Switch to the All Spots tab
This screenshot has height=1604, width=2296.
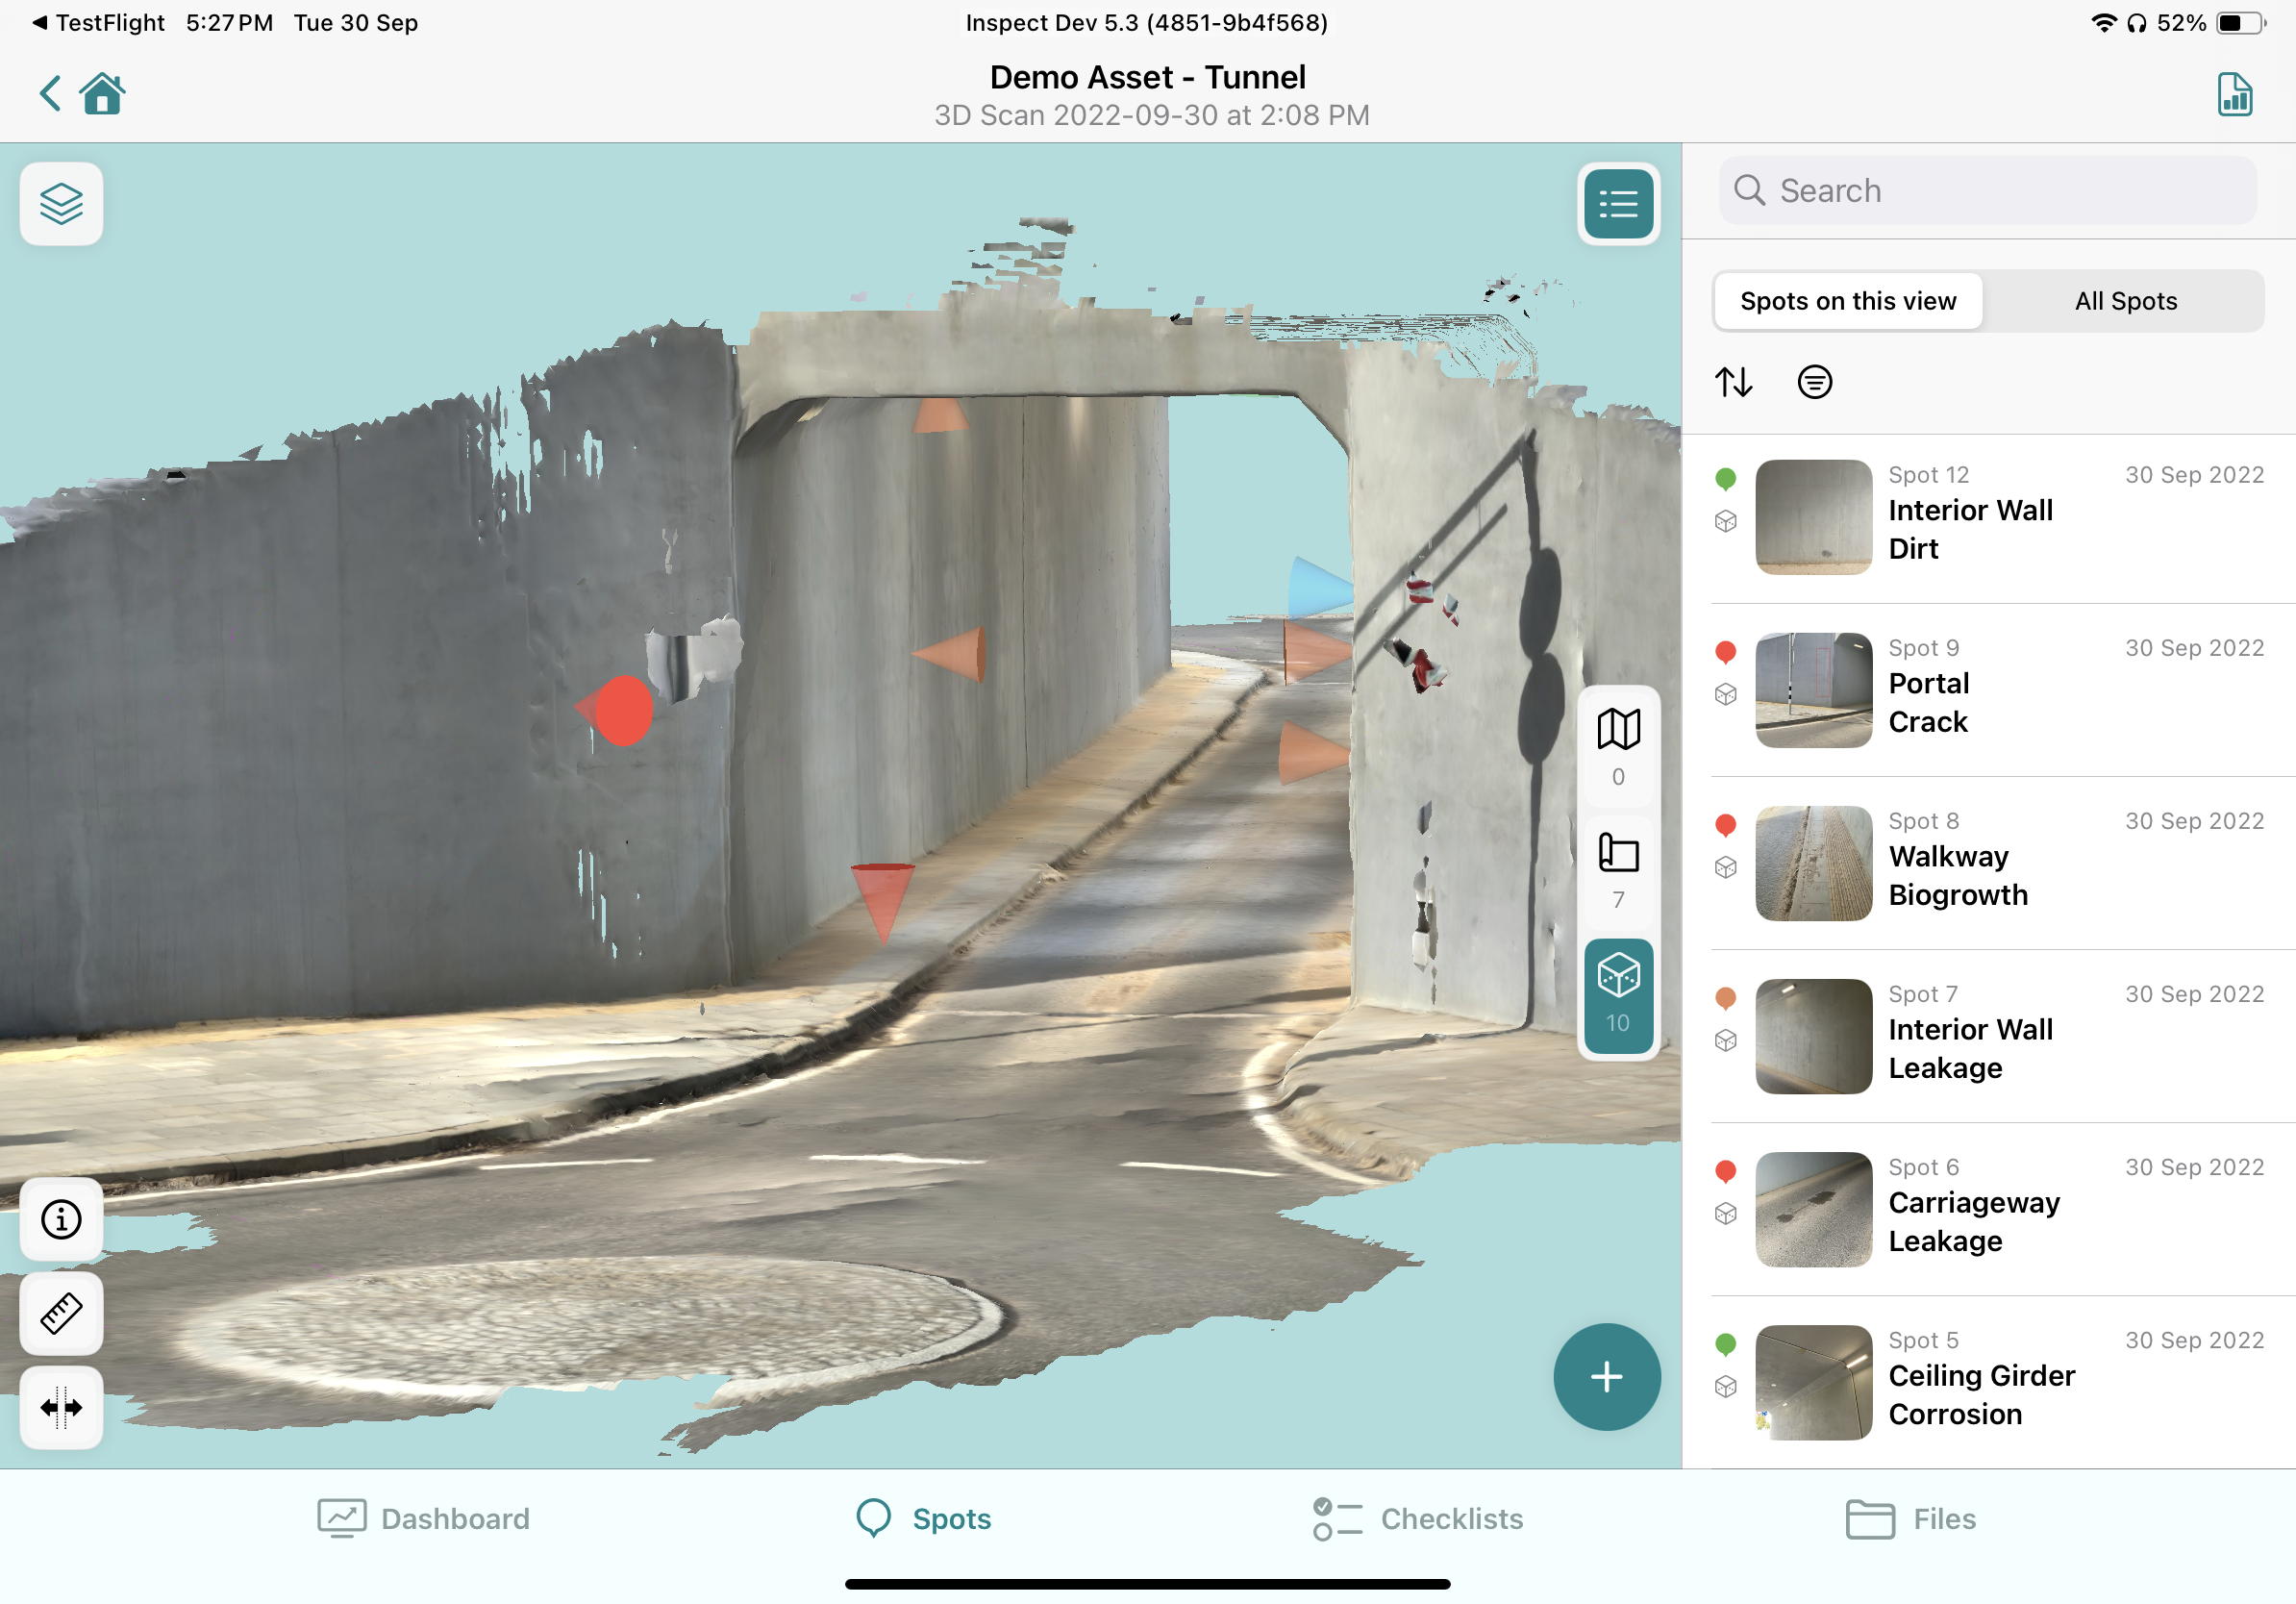coord(2125,301)
